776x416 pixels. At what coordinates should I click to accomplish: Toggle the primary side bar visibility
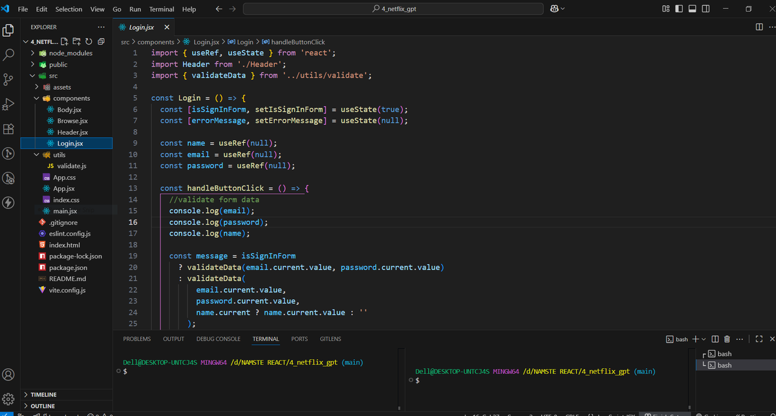[x=679, y=9]
